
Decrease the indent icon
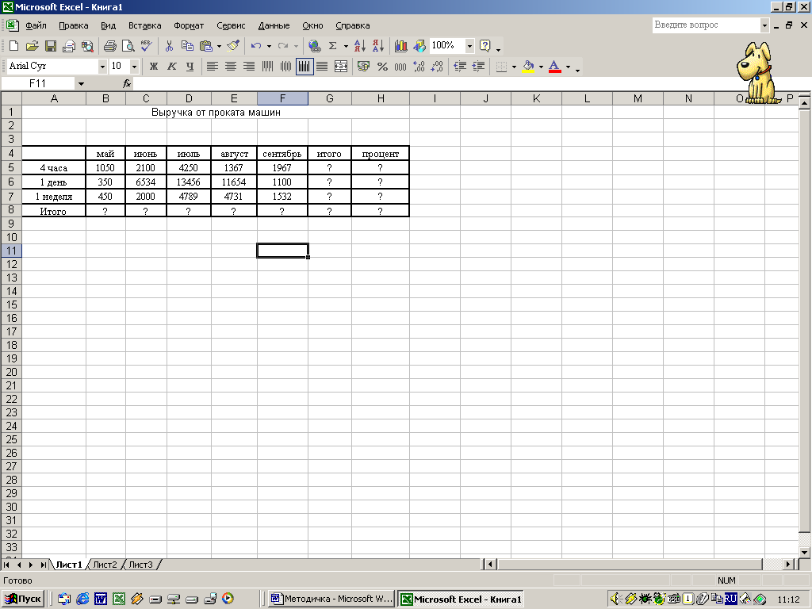[x=460, y=67]
